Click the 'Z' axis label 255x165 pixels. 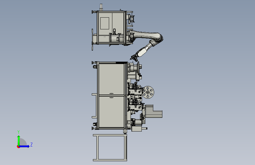coord(31,144)
